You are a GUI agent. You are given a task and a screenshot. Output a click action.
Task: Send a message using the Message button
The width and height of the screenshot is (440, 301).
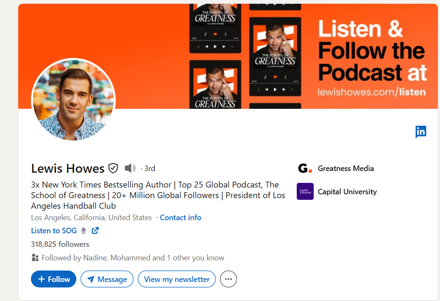point(107,279)
